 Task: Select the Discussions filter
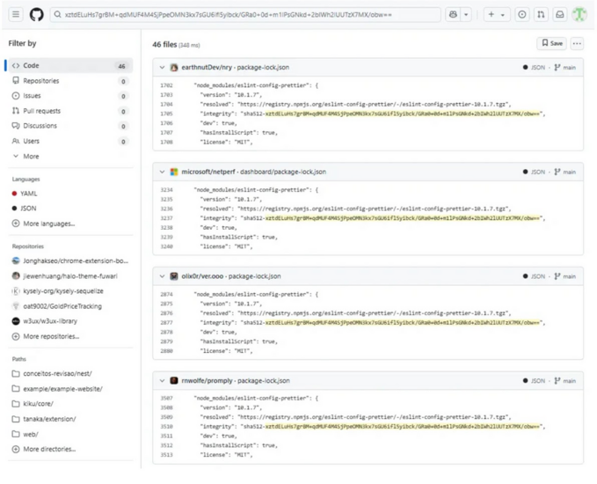pyautogui.click(x=70, y=126)
